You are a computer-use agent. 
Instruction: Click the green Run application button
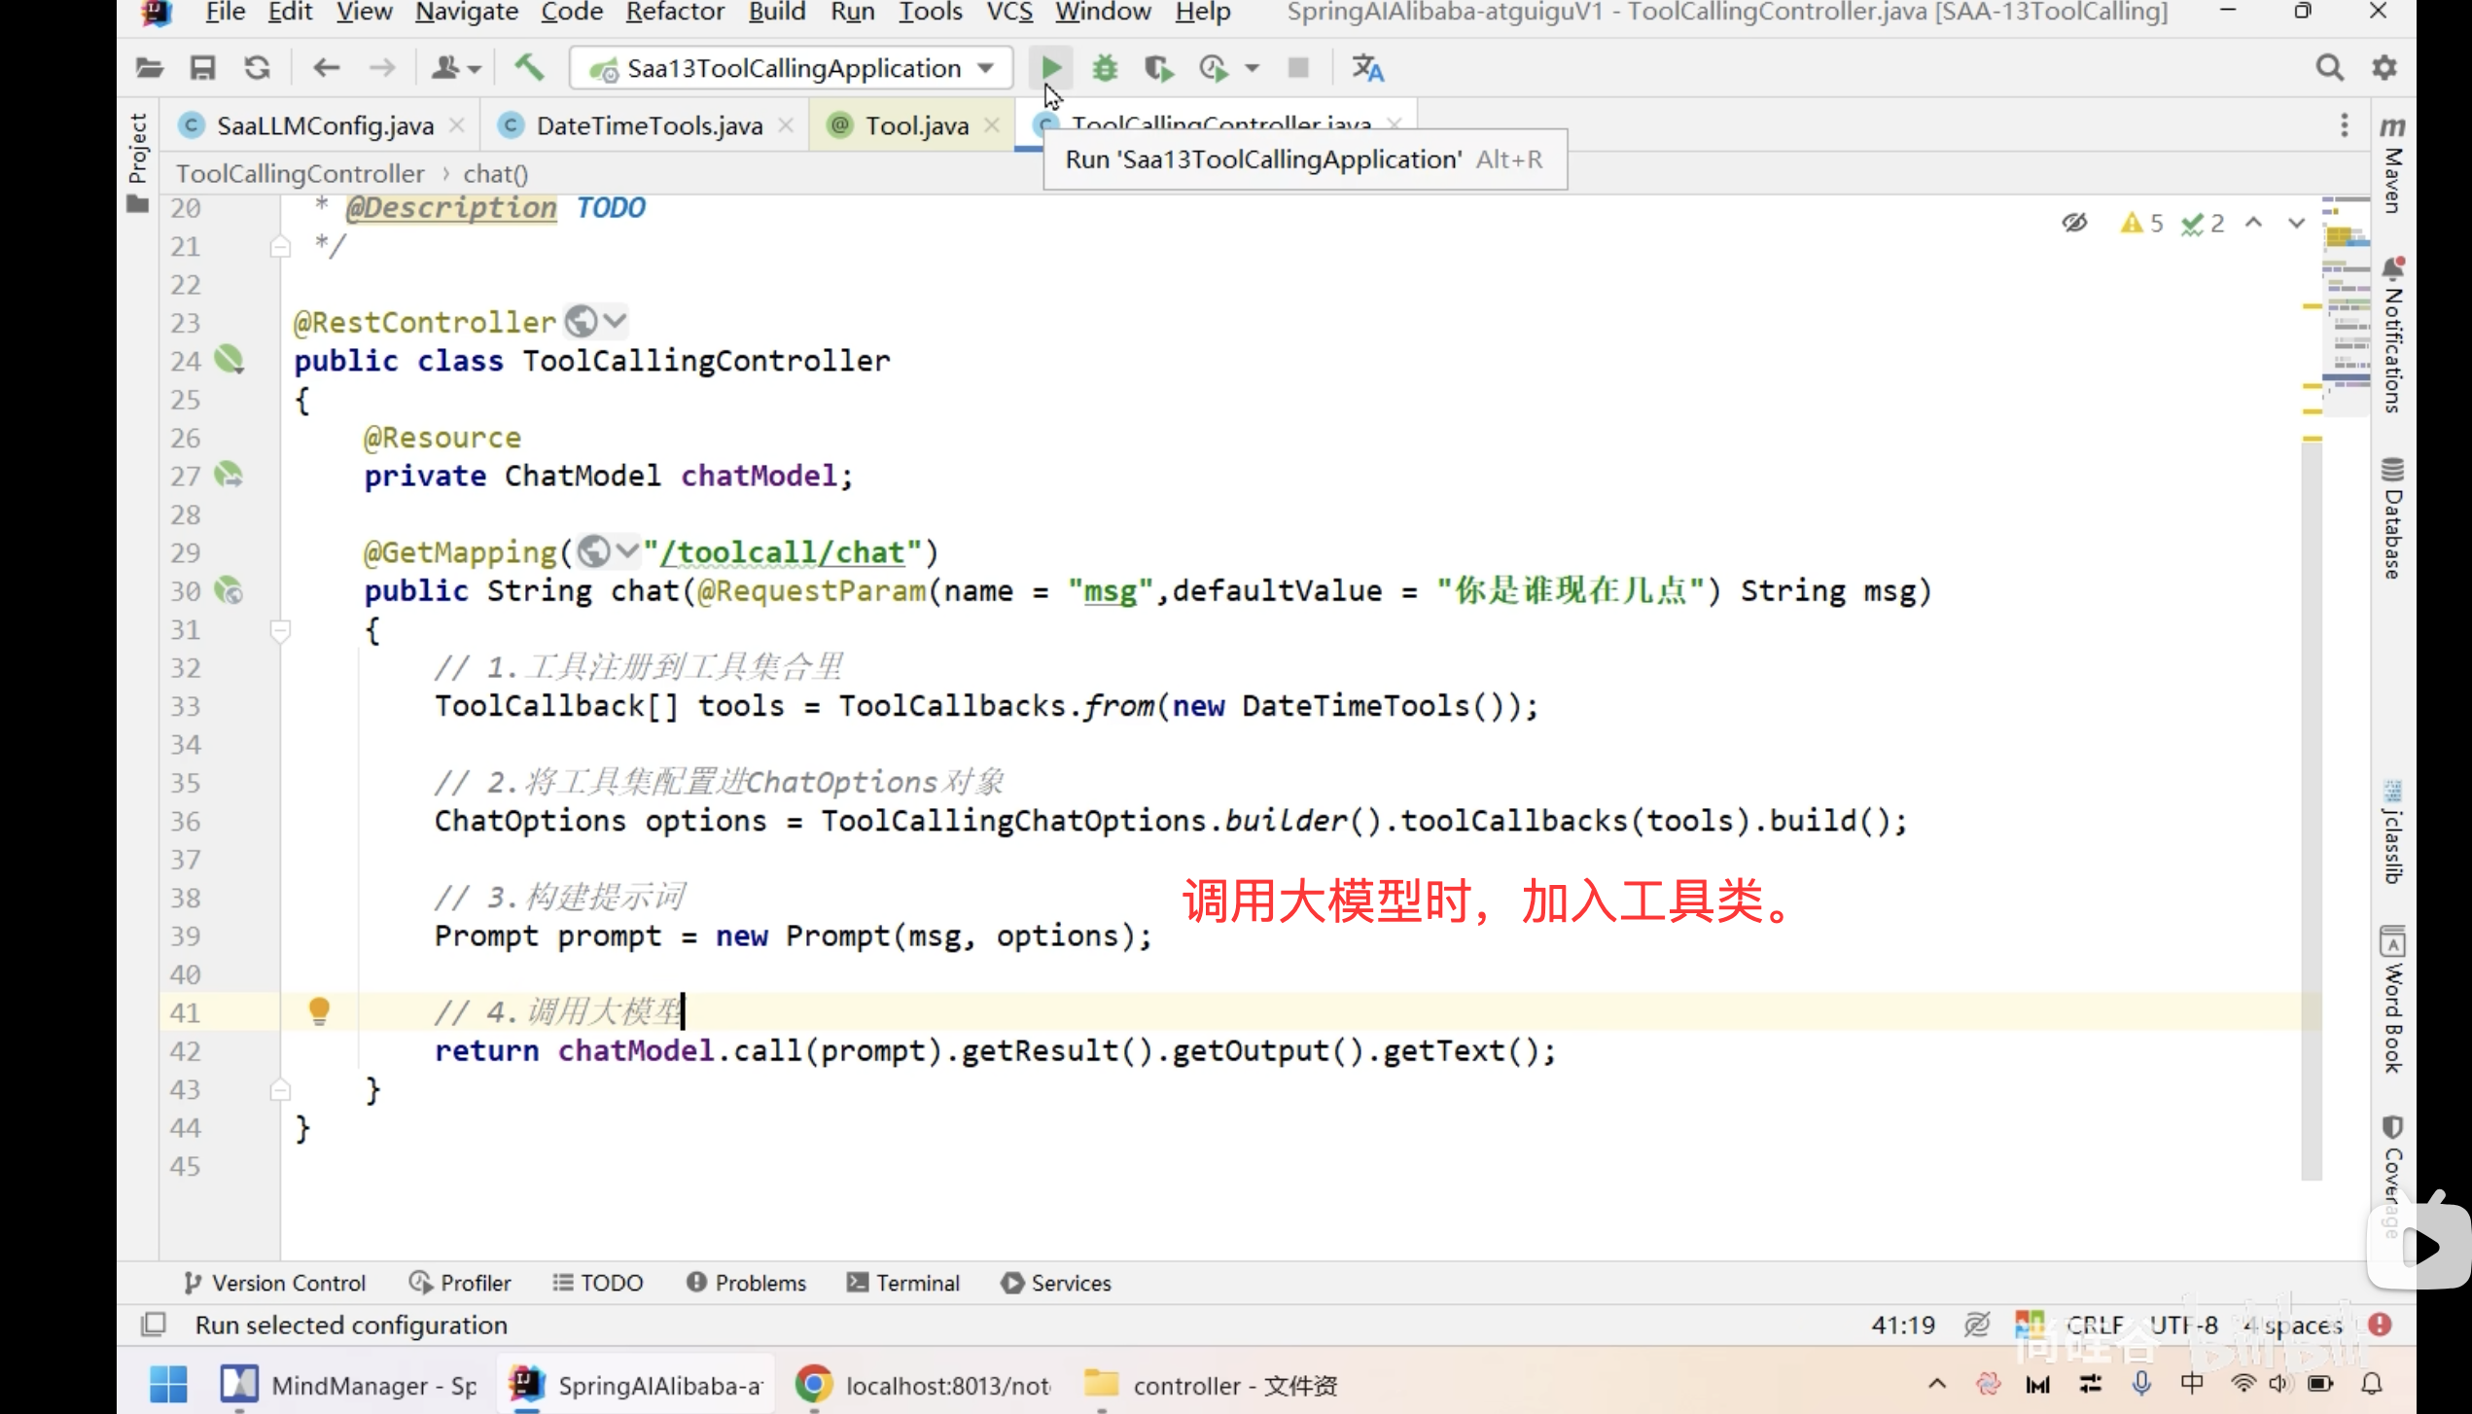[x=1050, y=68]
